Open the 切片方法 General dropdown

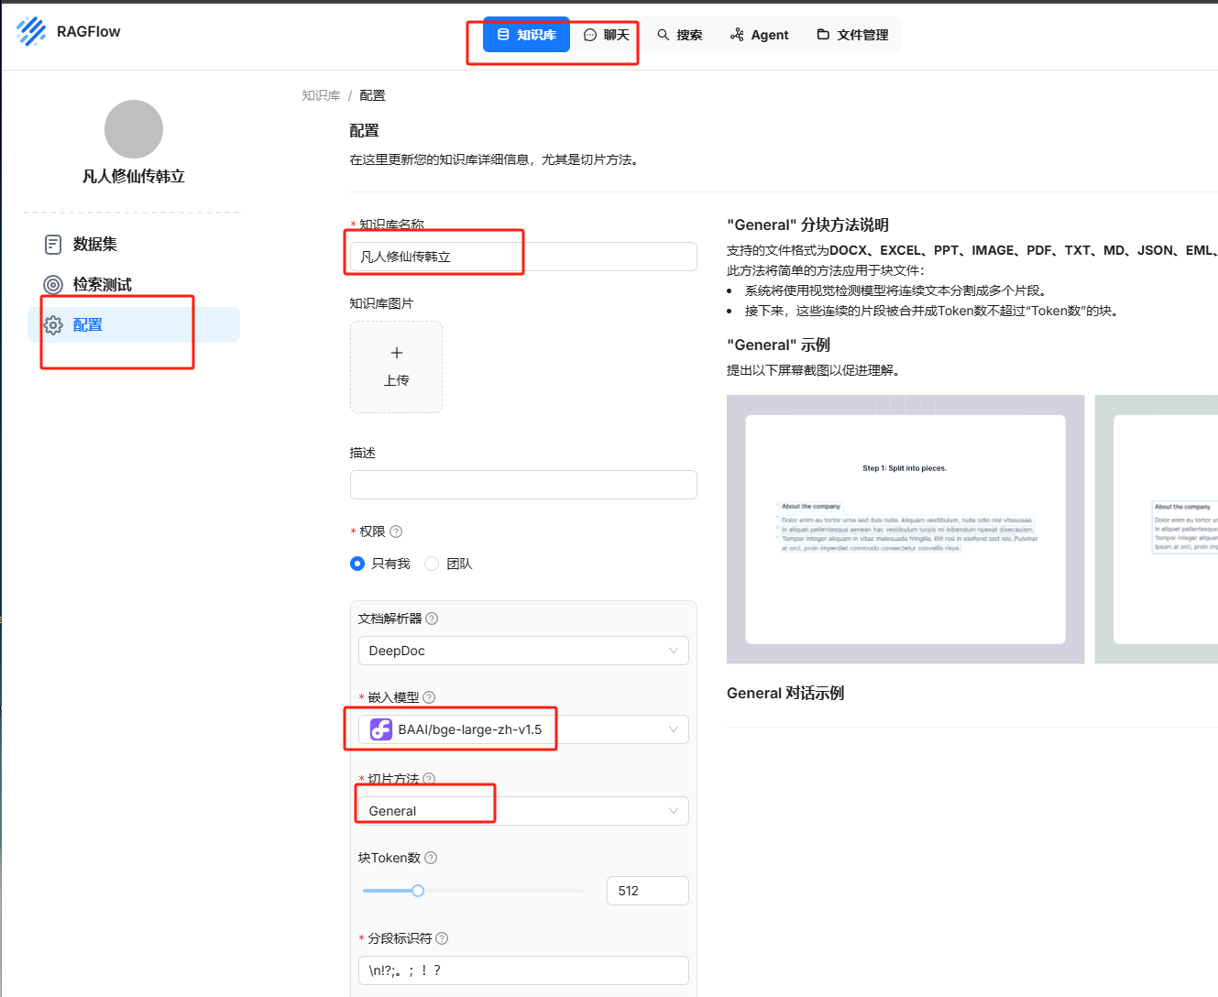click(523, 811)
